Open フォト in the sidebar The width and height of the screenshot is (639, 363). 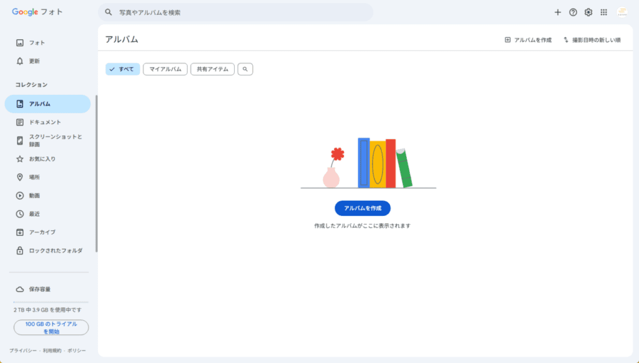point(37,42)
